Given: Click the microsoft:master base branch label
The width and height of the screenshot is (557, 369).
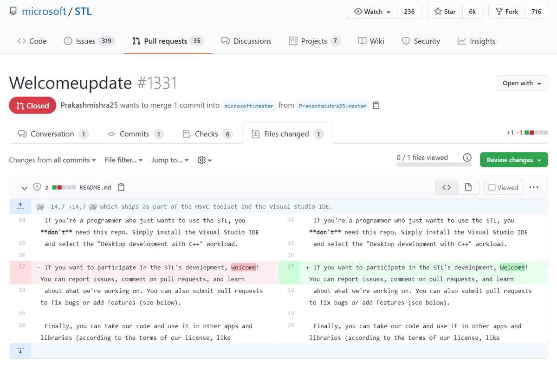Looking at the screenshot, I should click(x=249, y=106).
